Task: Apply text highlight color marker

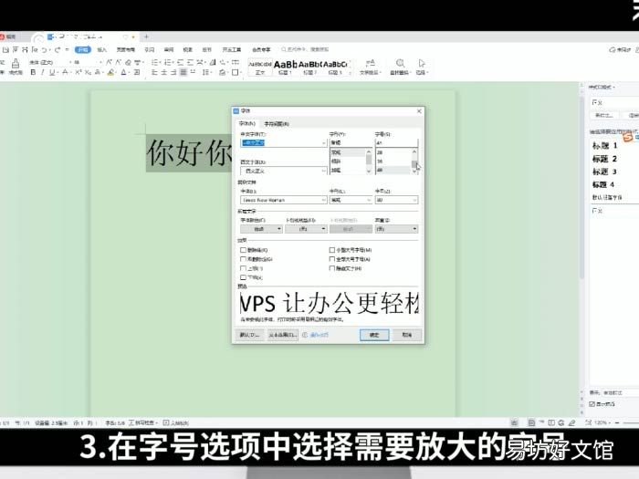Action: pyautogui.click(x=110, y=72)
